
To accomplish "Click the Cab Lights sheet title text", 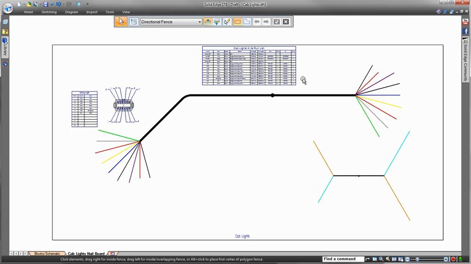I will point(243,236).
